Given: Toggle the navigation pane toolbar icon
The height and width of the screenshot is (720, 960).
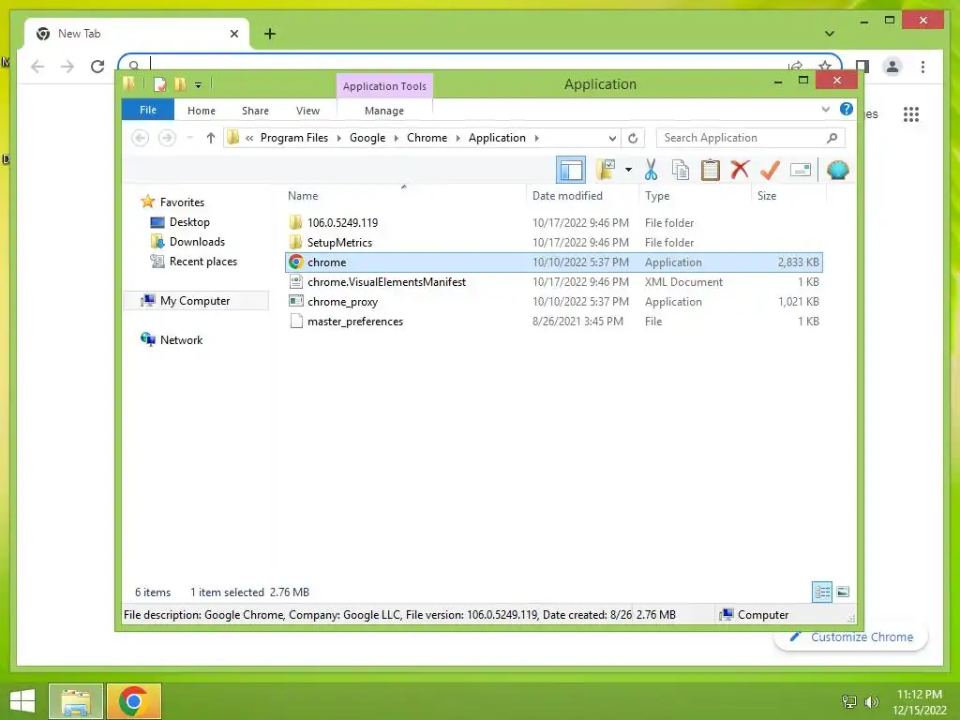Looking at the screenshot, I should (571, 170).
